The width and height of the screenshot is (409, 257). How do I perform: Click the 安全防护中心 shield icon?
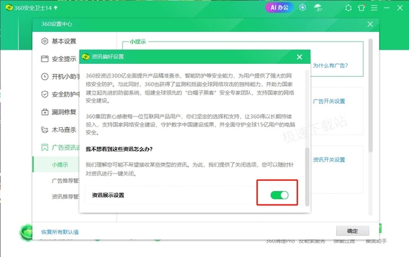tap(45, 94)
